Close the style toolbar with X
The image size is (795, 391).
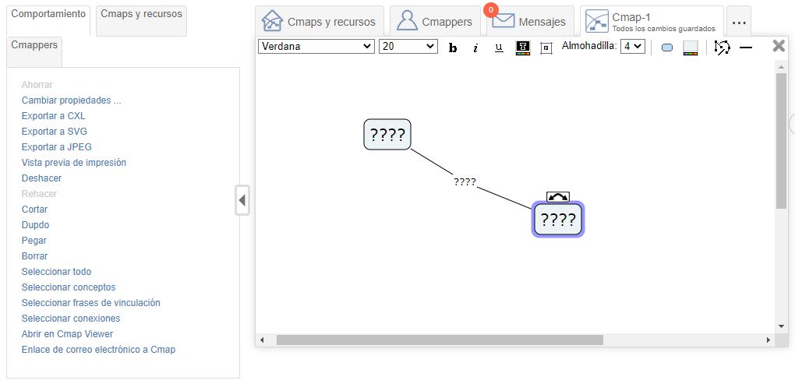click(779, 46)
